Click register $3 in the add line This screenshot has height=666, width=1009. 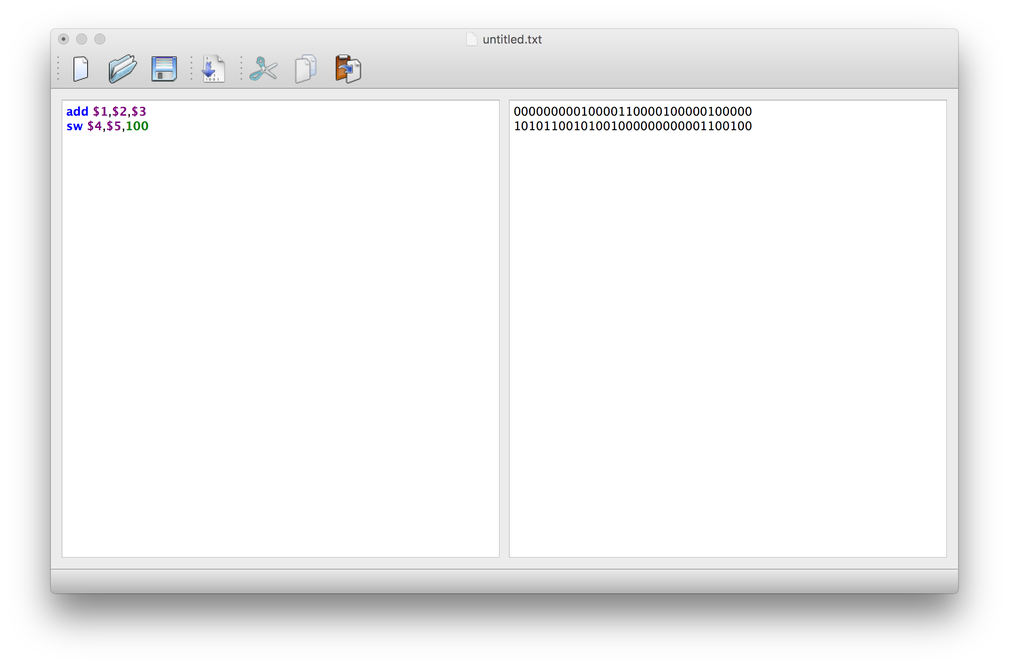pos(139,112)
